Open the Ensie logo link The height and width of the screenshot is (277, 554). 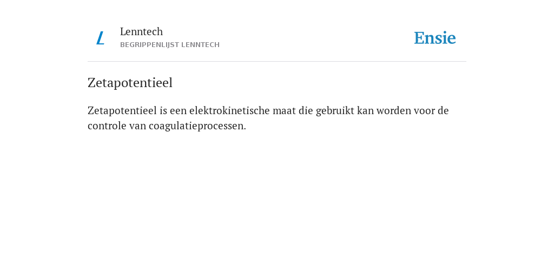435,38
